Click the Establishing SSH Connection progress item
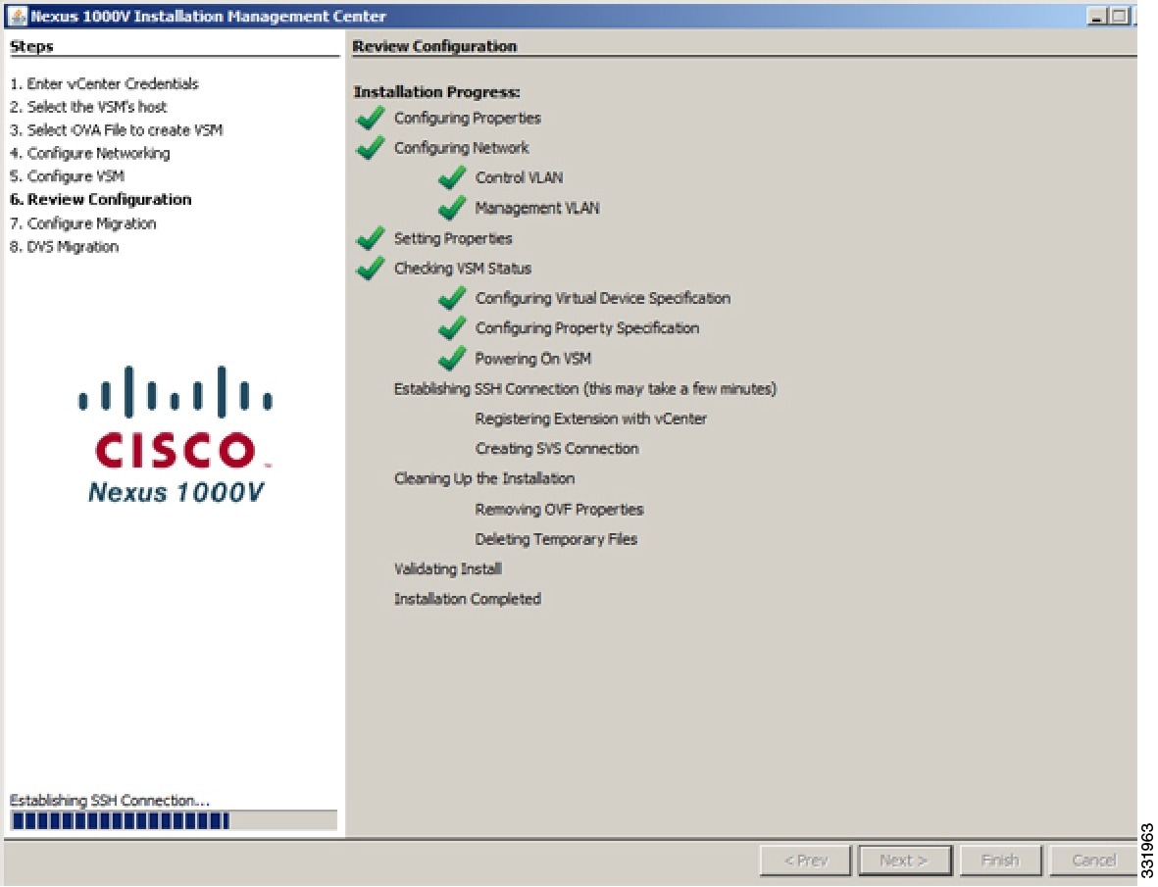This screenshot has height=887, width=1158. 585,389
